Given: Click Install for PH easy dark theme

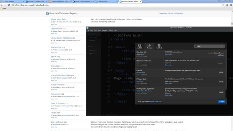Looking at the screenshot, I should click(221, 82).
